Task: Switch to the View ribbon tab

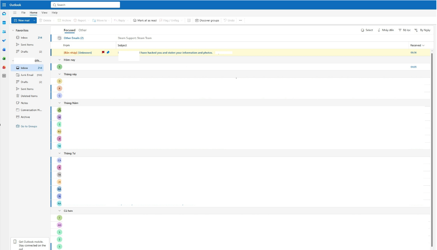Action: coord(44,13)
